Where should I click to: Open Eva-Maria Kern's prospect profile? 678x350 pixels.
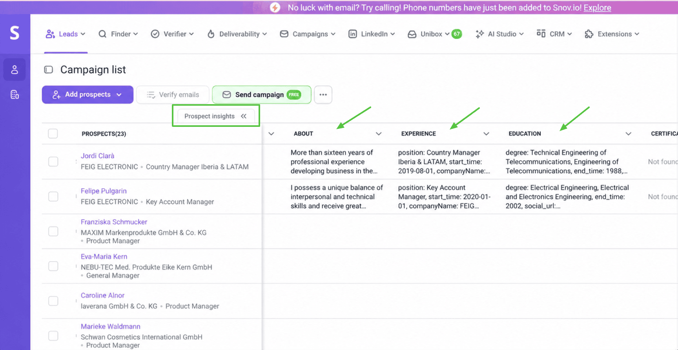[104, 257]
